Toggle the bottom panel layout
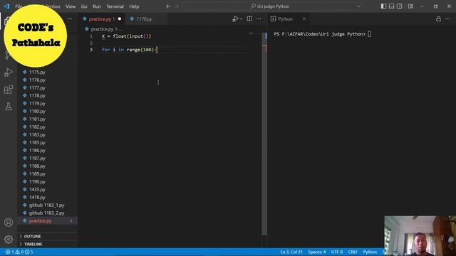The image size is (456, 256). pyautogui.click(x=391, y=6)
